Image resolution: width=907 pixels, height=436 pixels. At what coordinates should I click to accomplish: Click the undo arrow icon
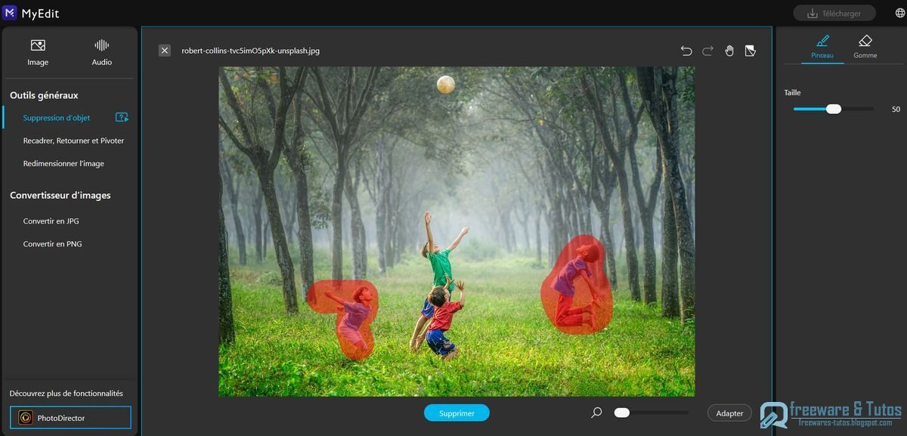[686, 51]
